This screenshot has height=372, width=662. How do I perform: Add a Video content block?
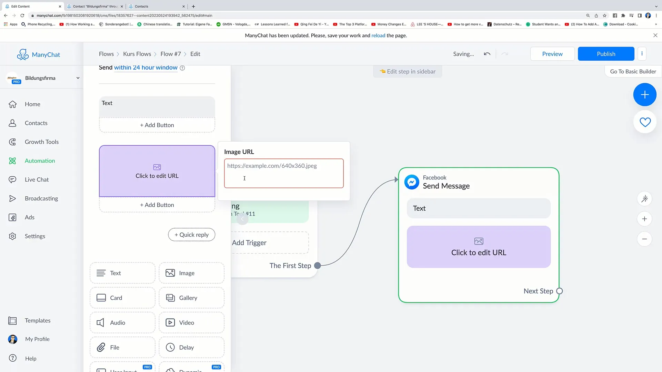191,323
